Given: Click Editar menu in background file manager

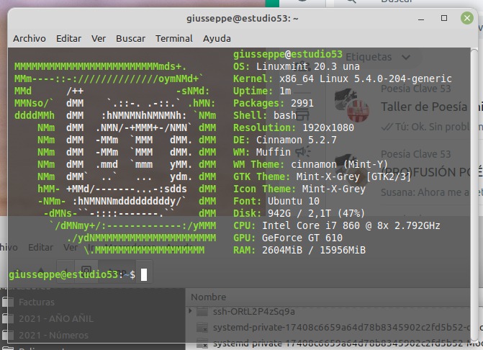Looking at the screenshot, I should [40, 248].
